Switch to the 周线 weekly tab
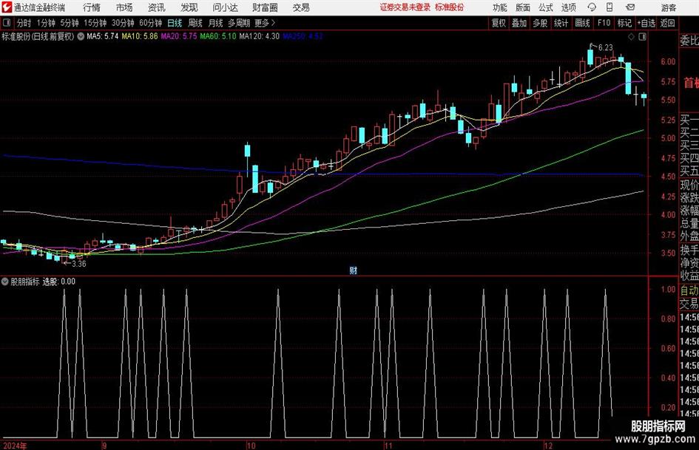 click(195, 23)
